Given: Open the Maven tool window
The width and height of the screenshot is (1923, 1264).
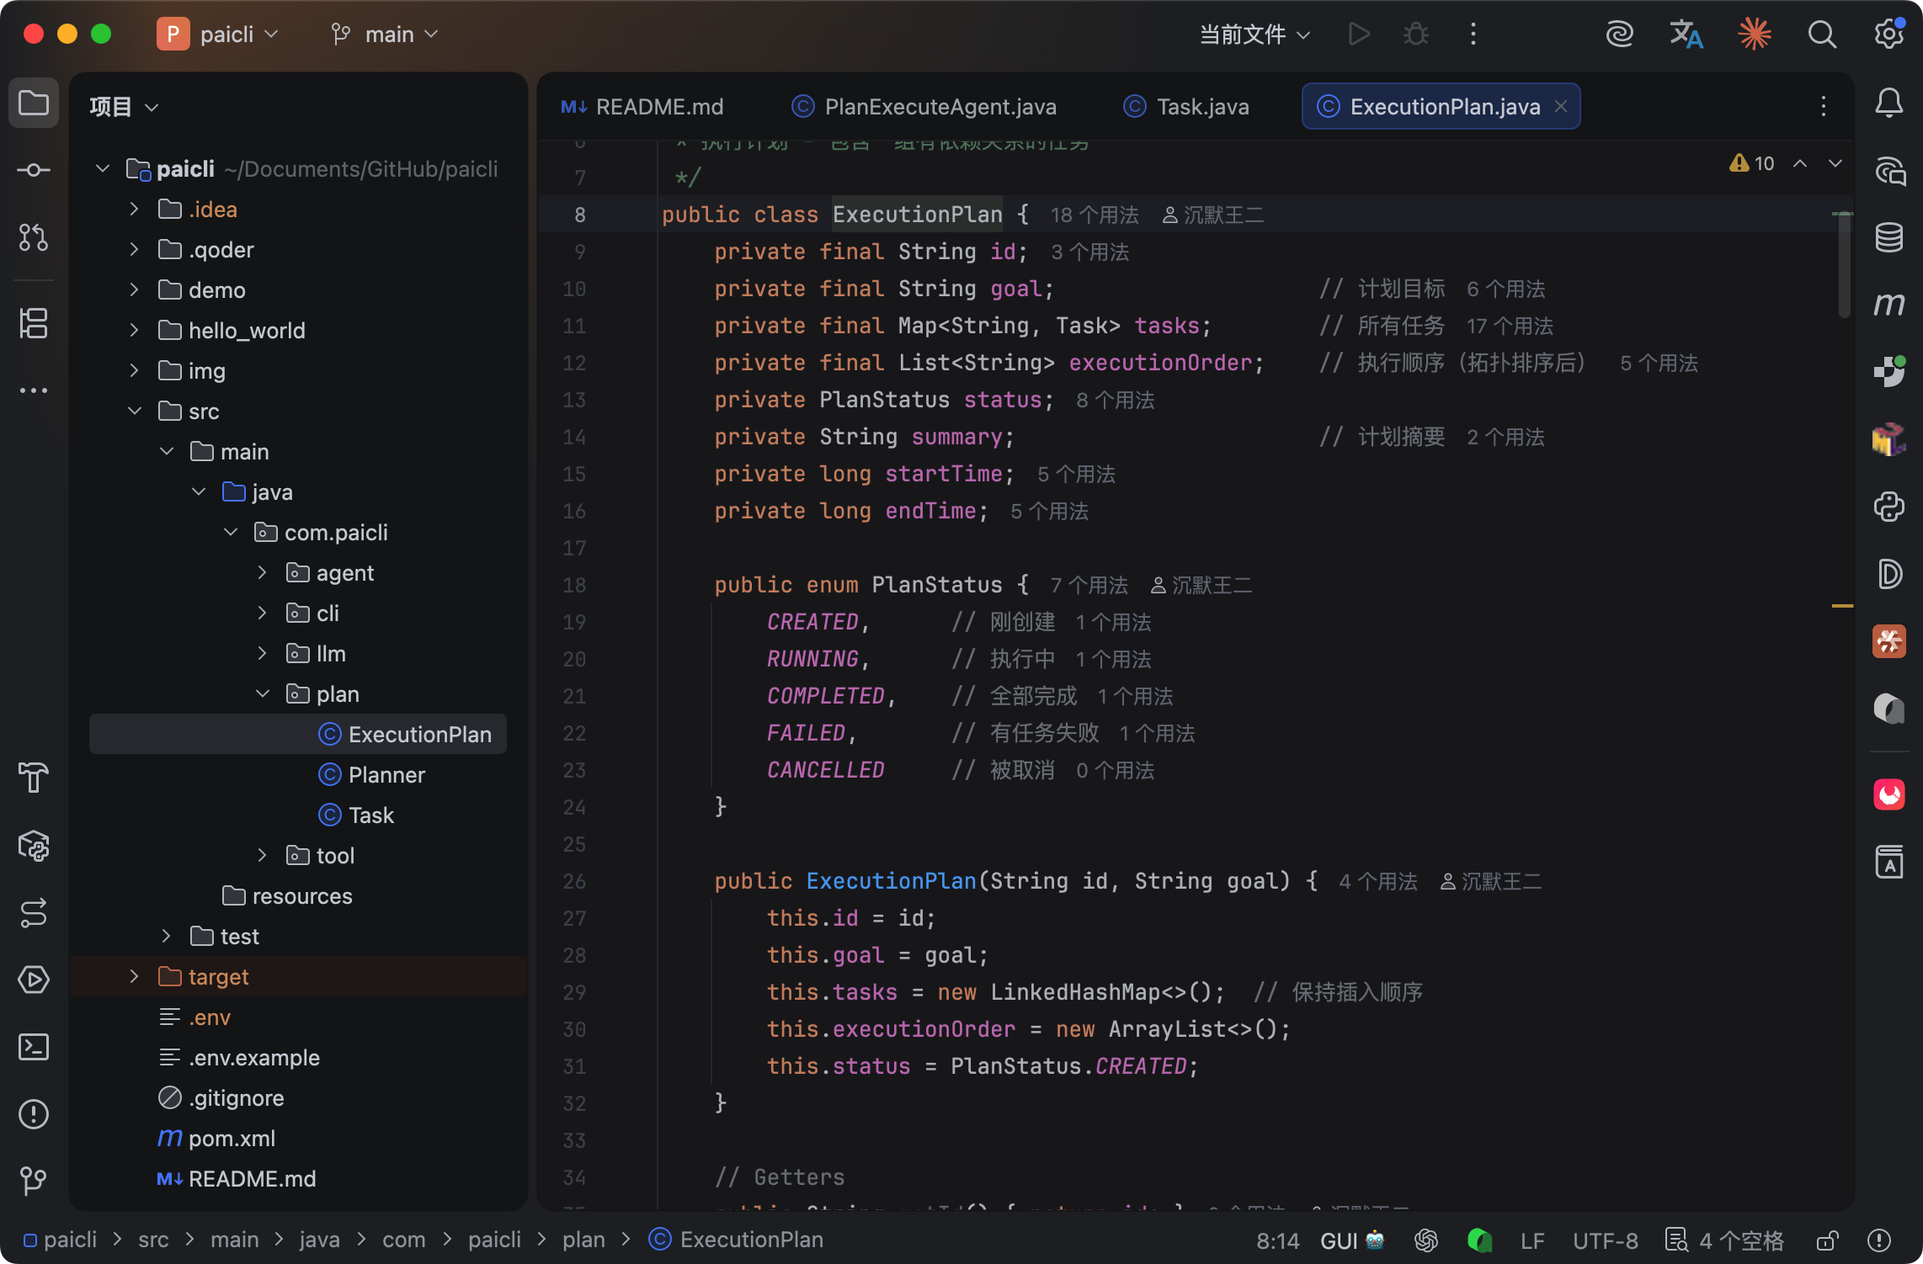Looking at the screenshot, I should (x=1889, y=305).
